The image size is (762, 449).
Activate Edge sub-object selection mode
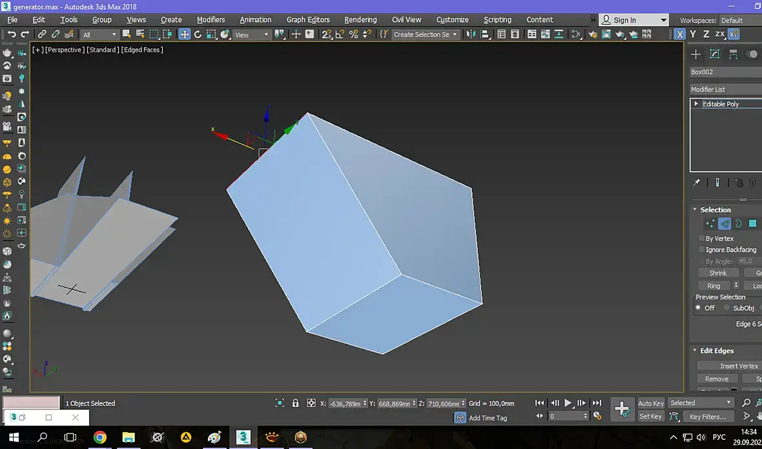click(725, 224)
